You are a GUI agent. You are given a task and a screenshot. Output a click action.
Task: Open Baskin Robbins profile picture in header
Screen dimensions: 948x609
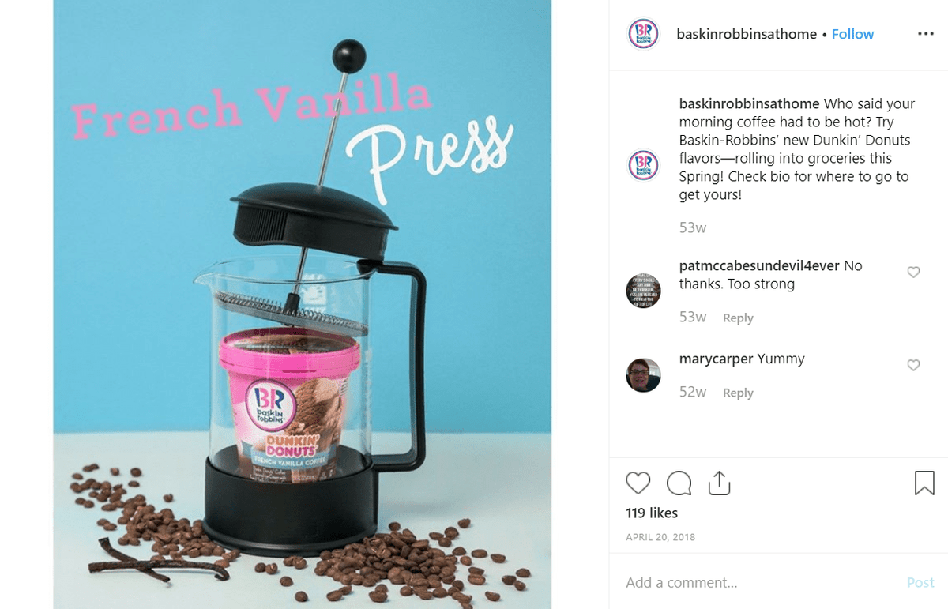tap(643, 34)
